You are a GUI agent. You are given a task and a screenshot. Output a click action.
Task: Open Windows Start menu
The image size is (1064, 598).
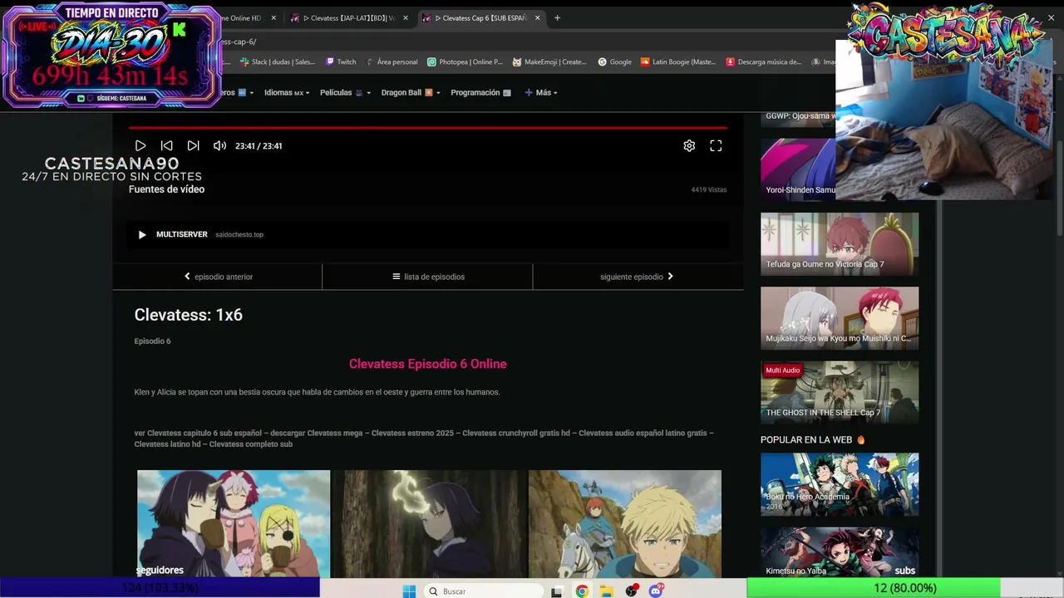point(409,591)
